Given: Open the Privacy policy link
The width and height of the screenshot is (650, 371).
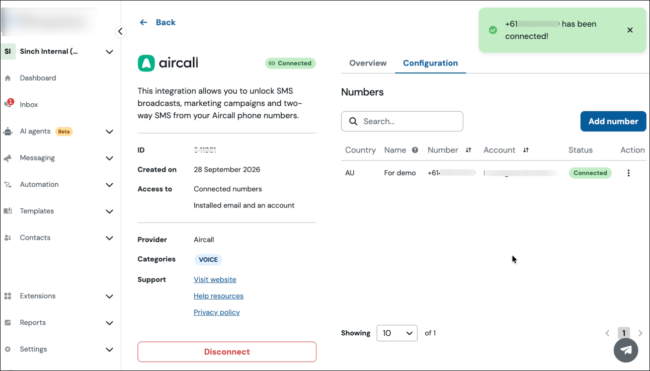Looking at the screenshot, I should pyautogui.click(x=217, y=312).
